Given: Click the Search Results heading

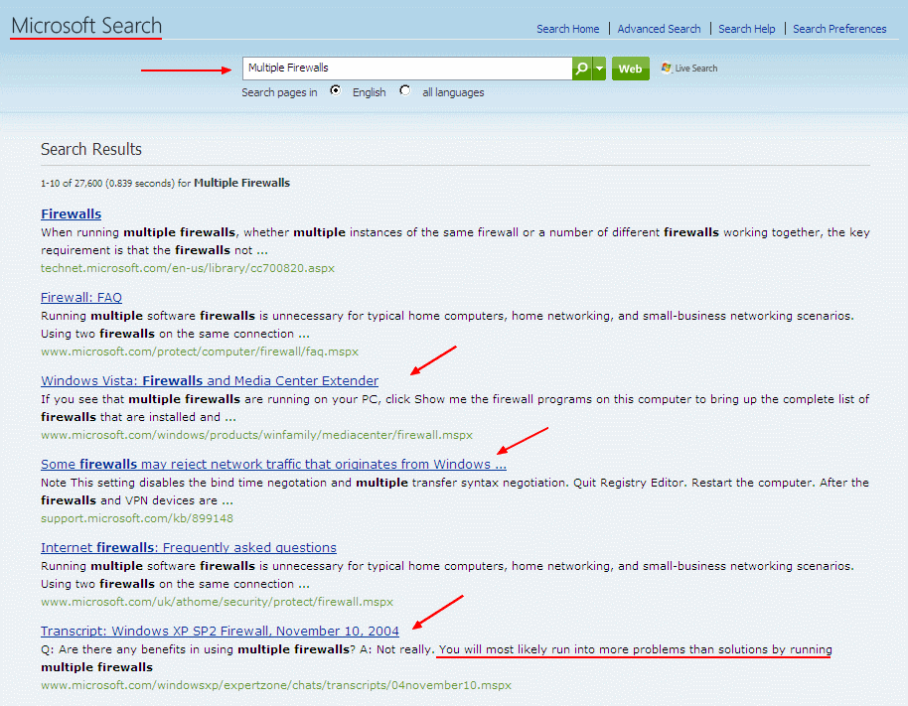Looking at the screenshot, I should point(91,149).
